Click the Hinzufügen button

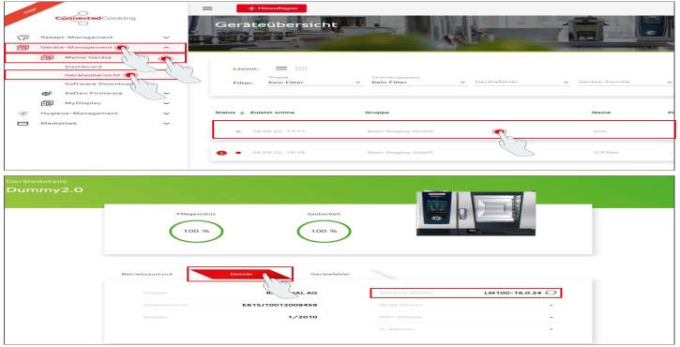coord(271,8)
